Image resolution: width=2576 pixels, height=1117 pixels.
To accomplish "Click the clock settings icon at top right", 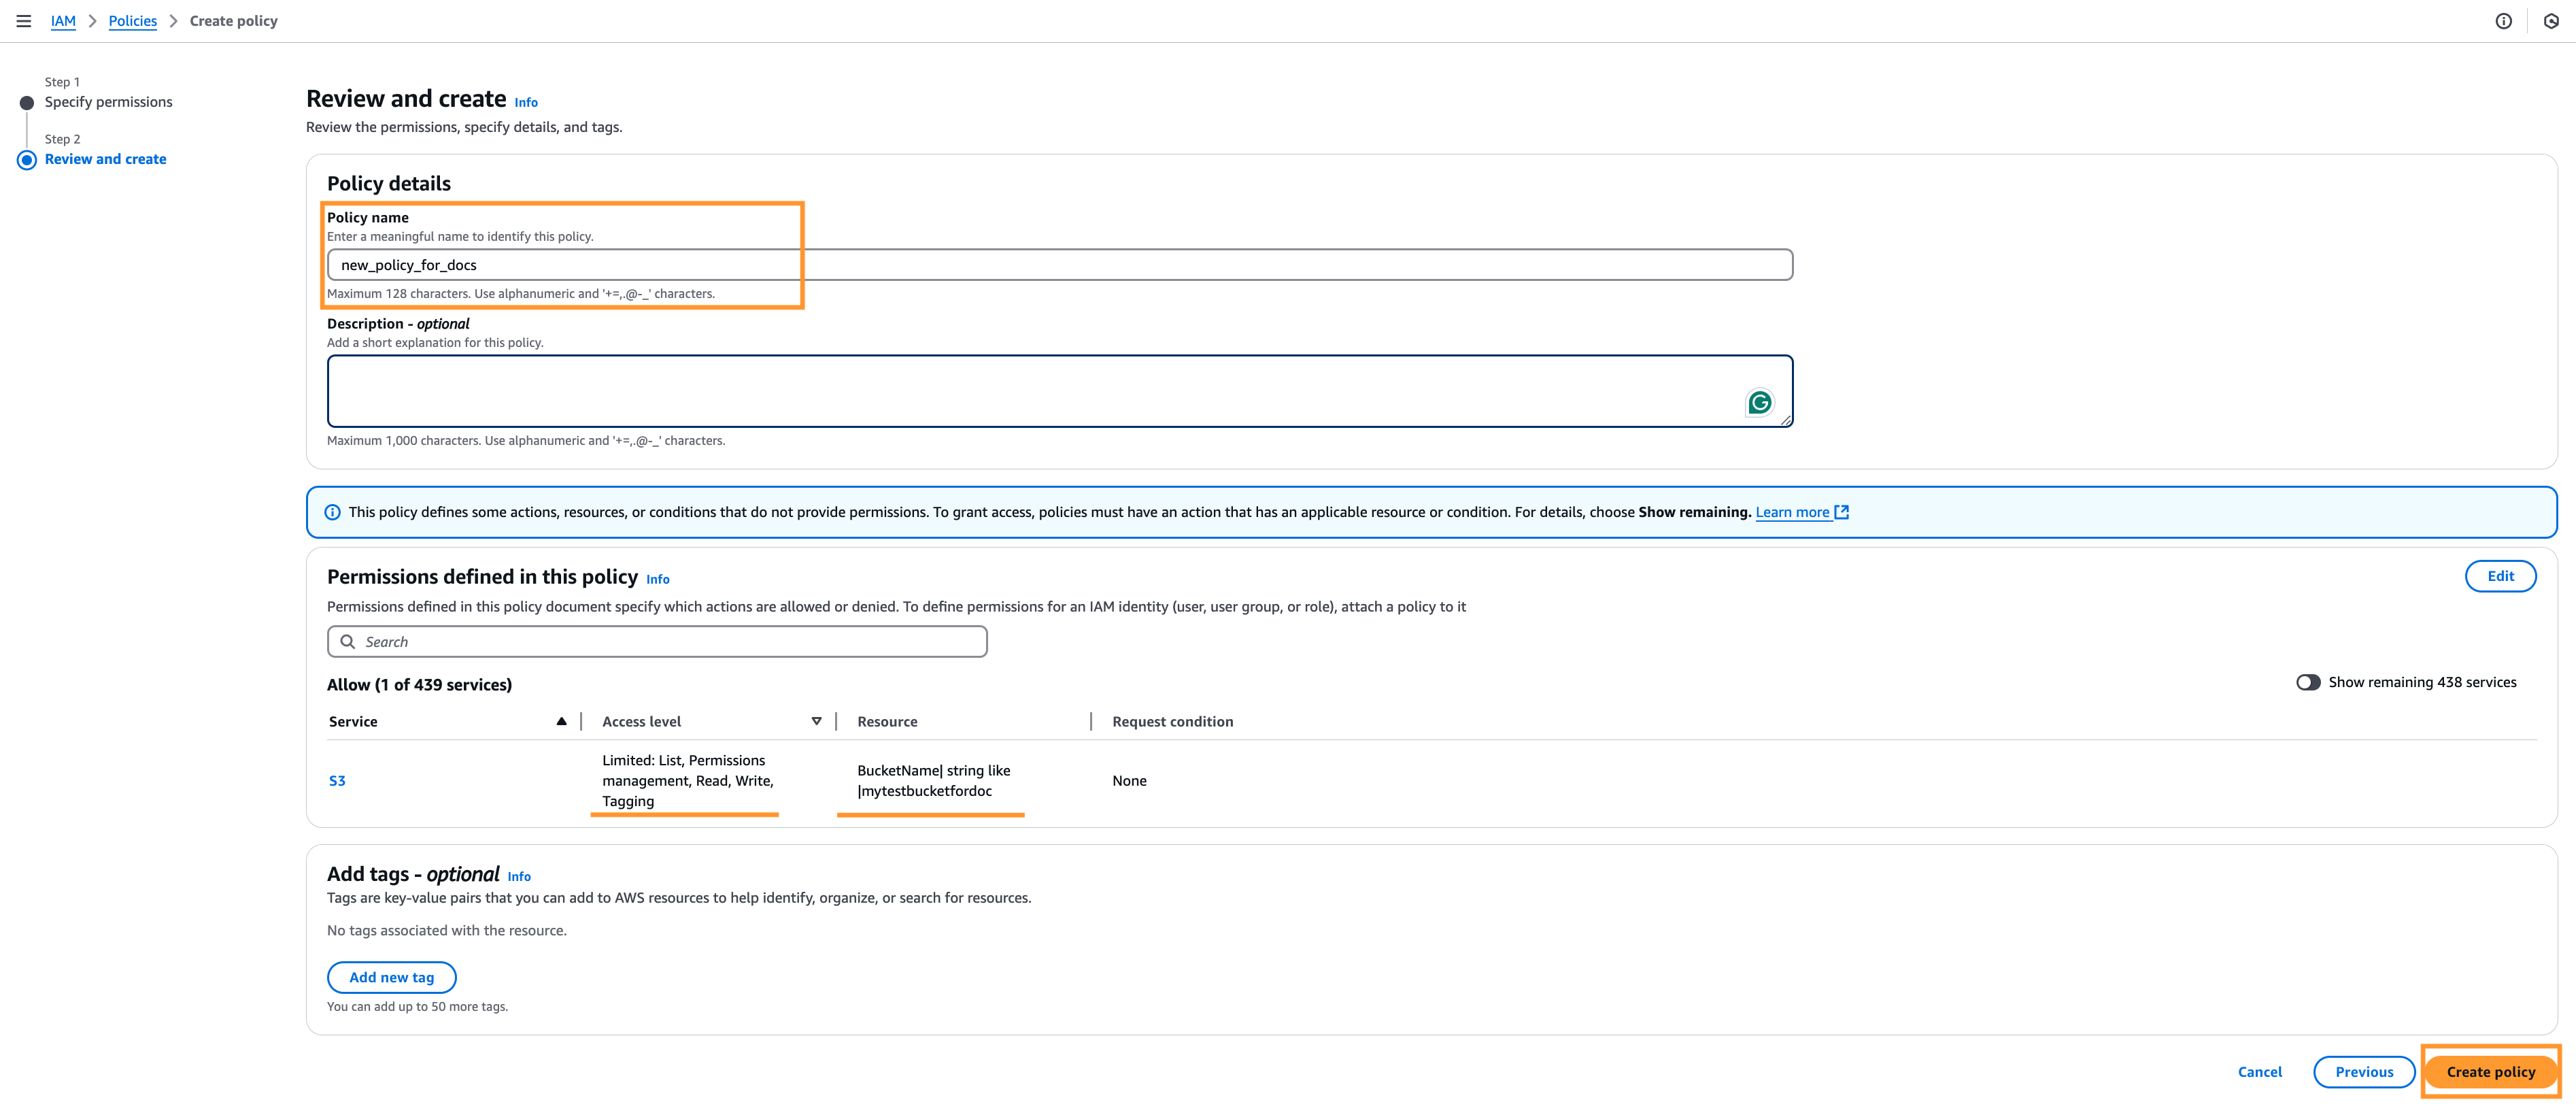I will pyautogui.click(x=2551, y=21).
